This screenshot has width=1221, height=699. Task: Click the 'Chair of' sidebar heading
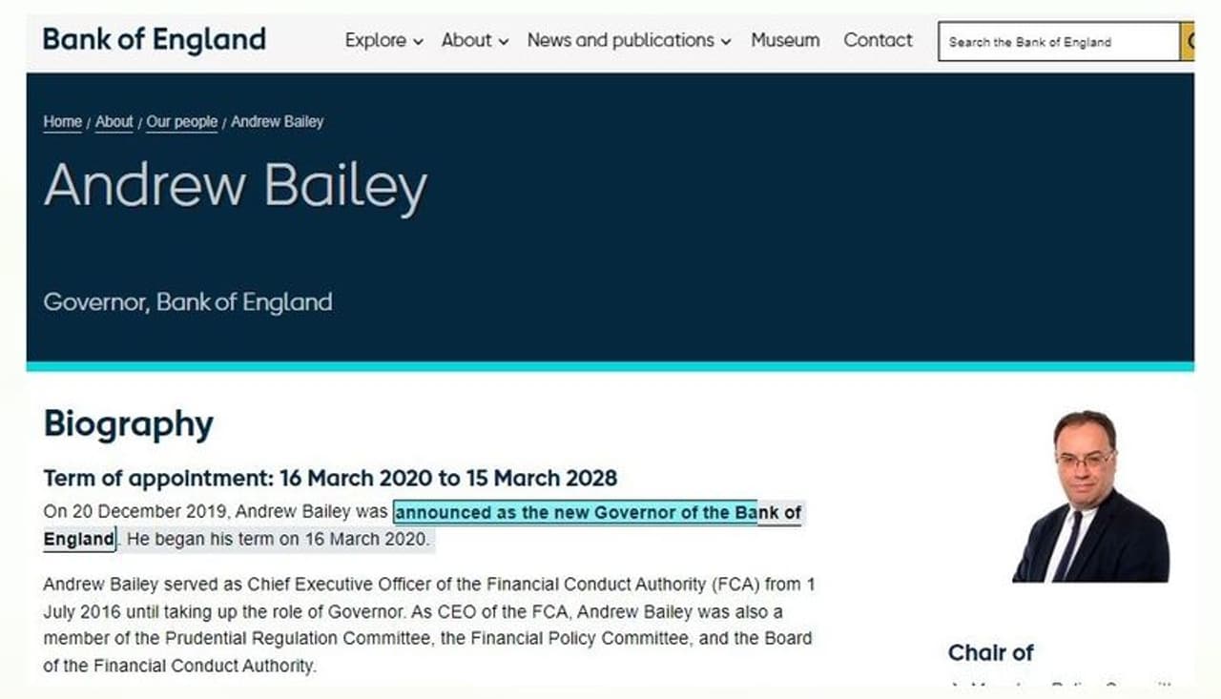point(990,652)
